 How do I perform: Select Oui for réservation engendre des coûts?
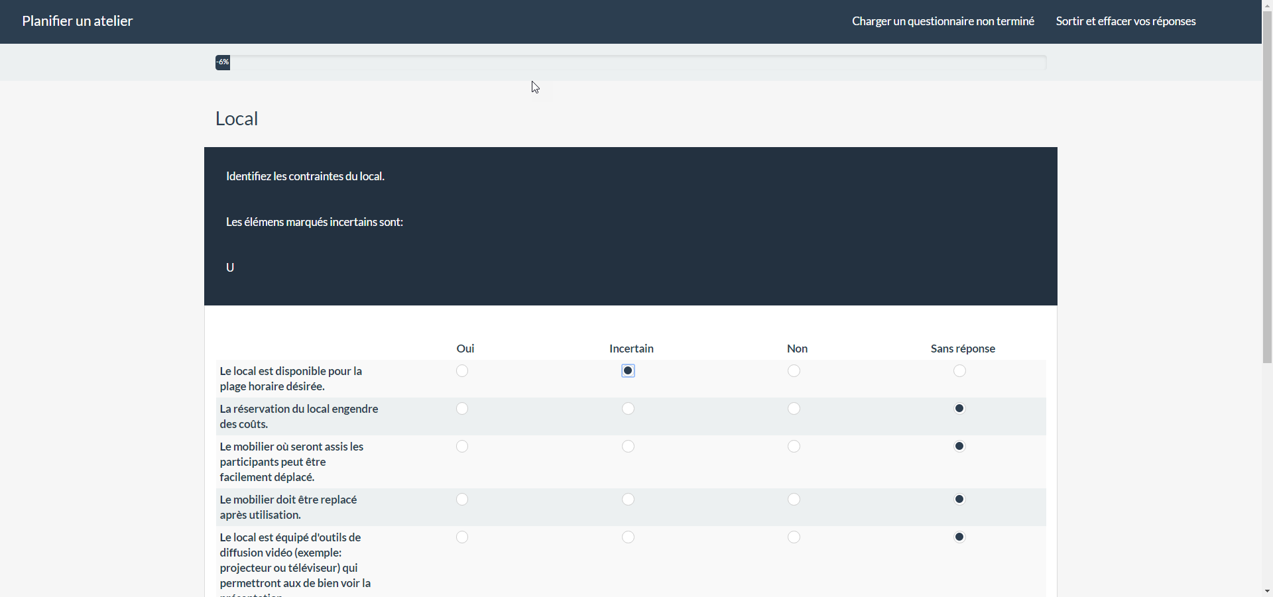click(x=462, y=409)
